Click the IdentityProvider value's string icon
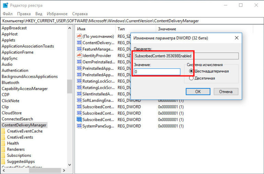264x174 pixels. [x=79, y=55]
